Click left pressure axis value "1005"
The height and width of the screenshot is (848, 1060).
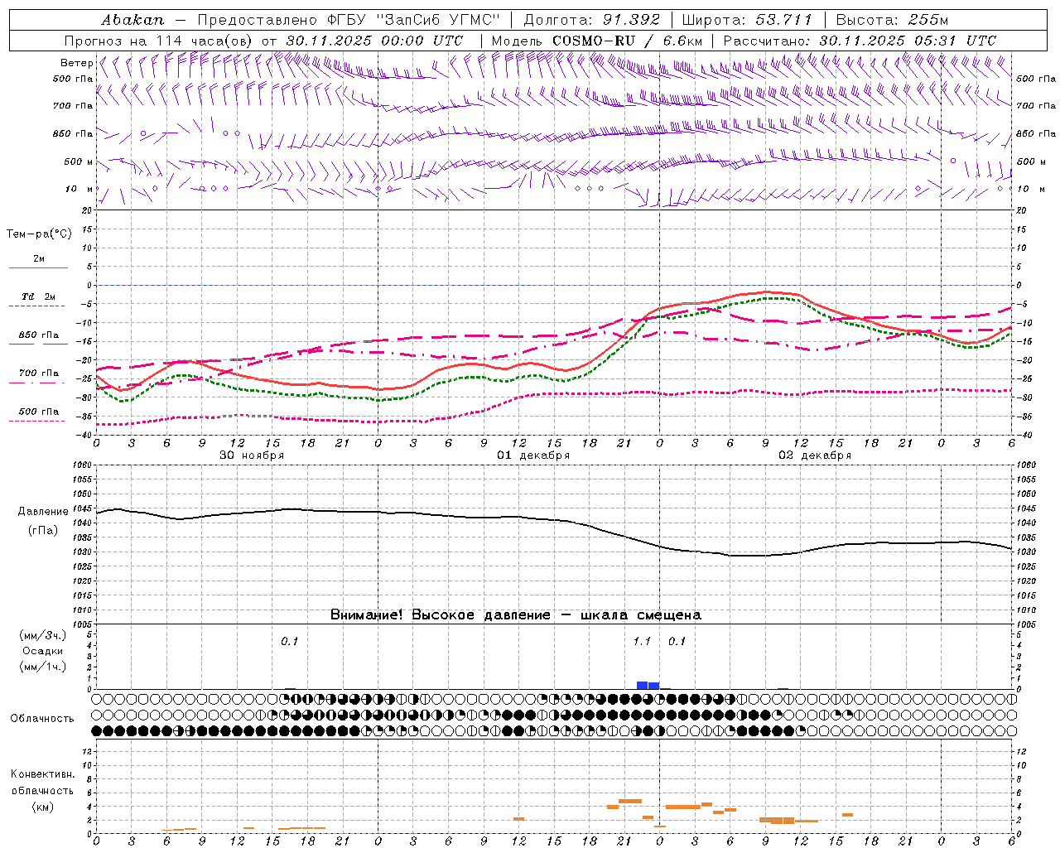coord(83,624)
